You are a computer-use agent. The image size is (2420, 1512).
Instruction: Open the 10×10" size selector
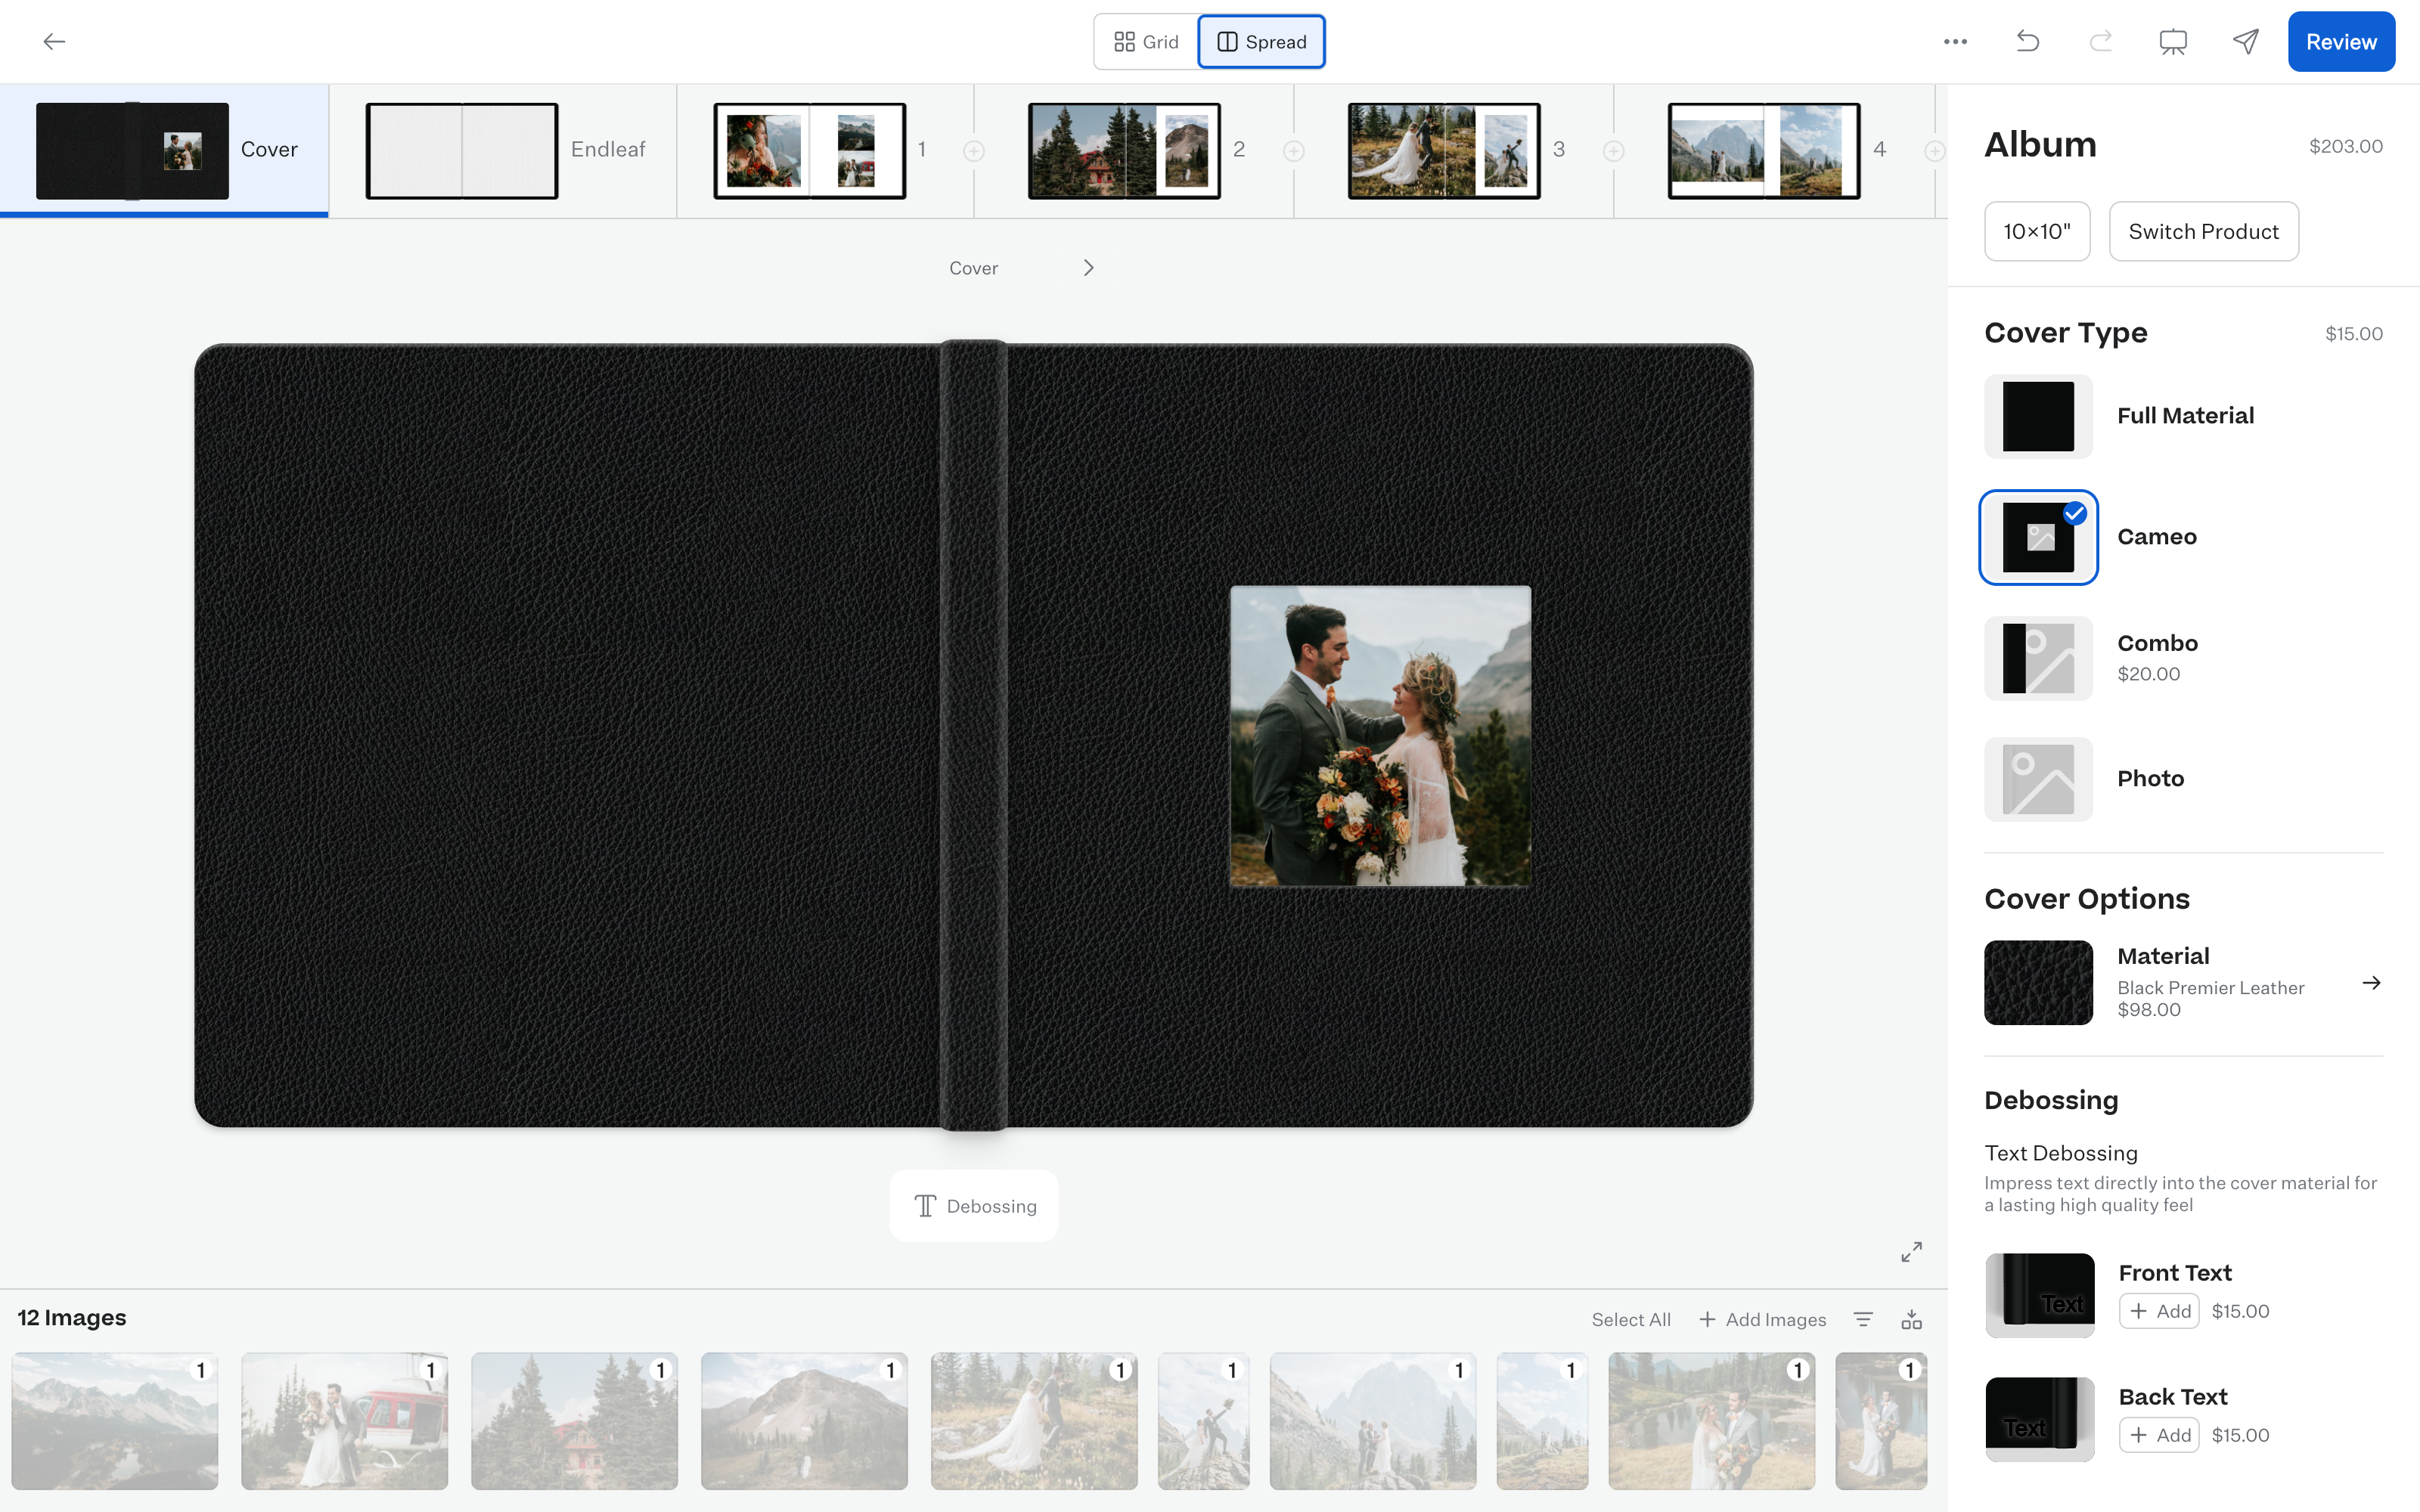click(2037, 231)
